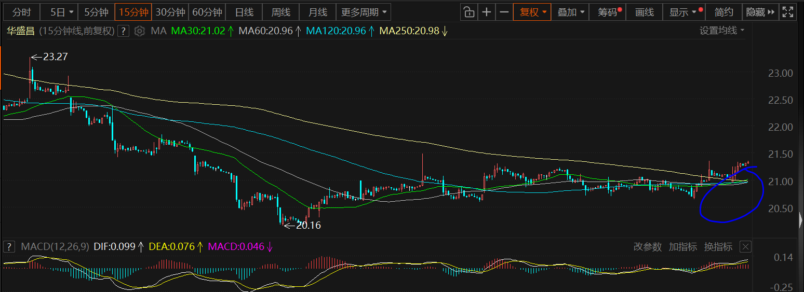Screen dimensions: 804x292
Task: Close the MACD indicator panel
Action: [745, 246]
